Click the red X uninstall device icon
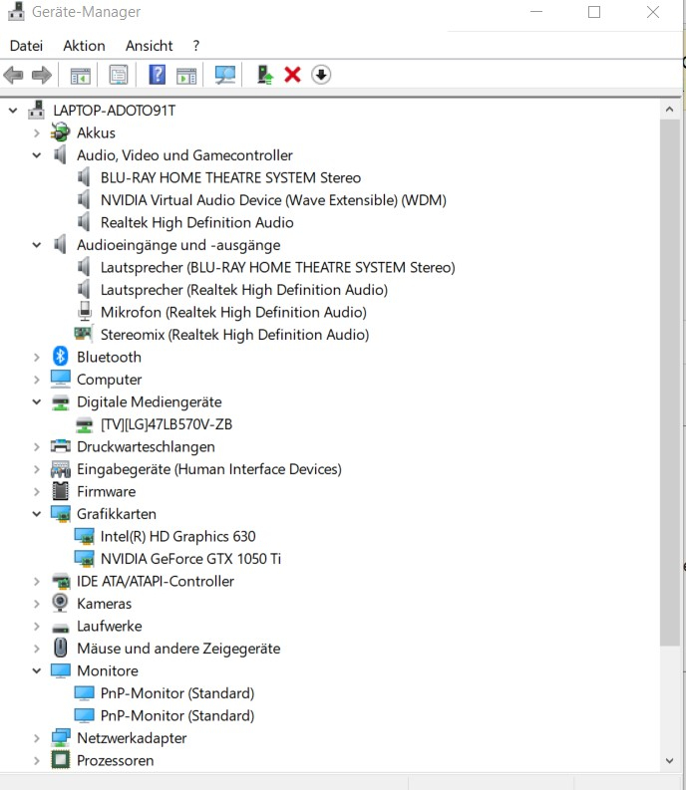Image resolution: width=686 pixels, height=790 pixels. (x=292, y=75)
